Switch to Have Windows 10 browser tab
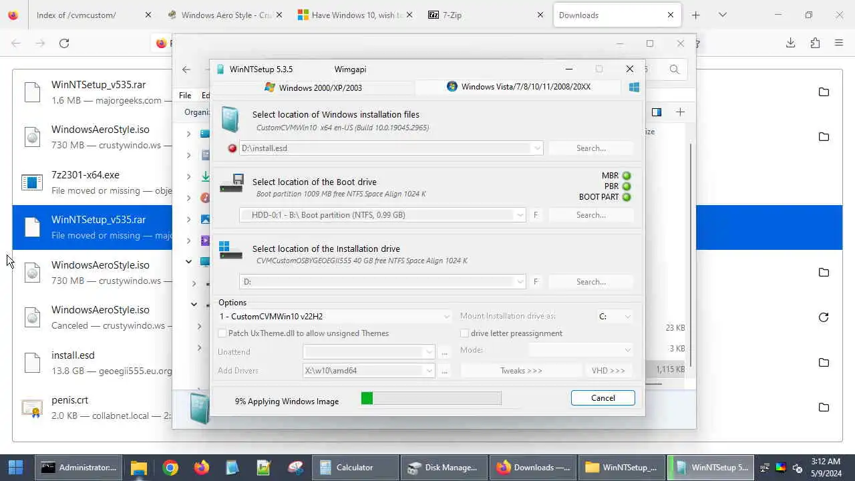This screenshot has height=481, width=855. [x=356, y=15]
